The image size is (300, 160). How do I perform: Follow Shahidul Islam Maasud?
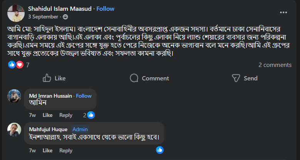(105, 8)
